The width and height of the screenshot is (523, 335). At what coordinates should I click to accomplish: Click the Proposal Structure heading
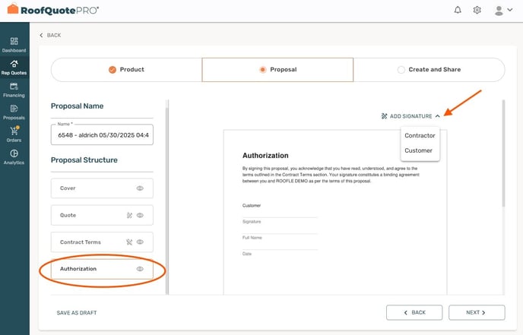click(x=84, y=160)
